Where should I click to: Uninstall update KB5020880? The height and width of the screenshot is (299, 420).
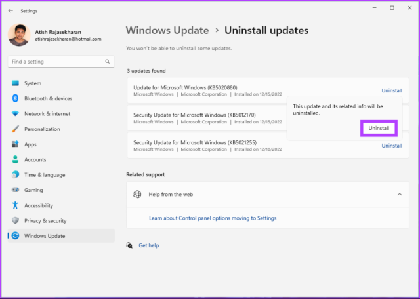tap(392, 90)
